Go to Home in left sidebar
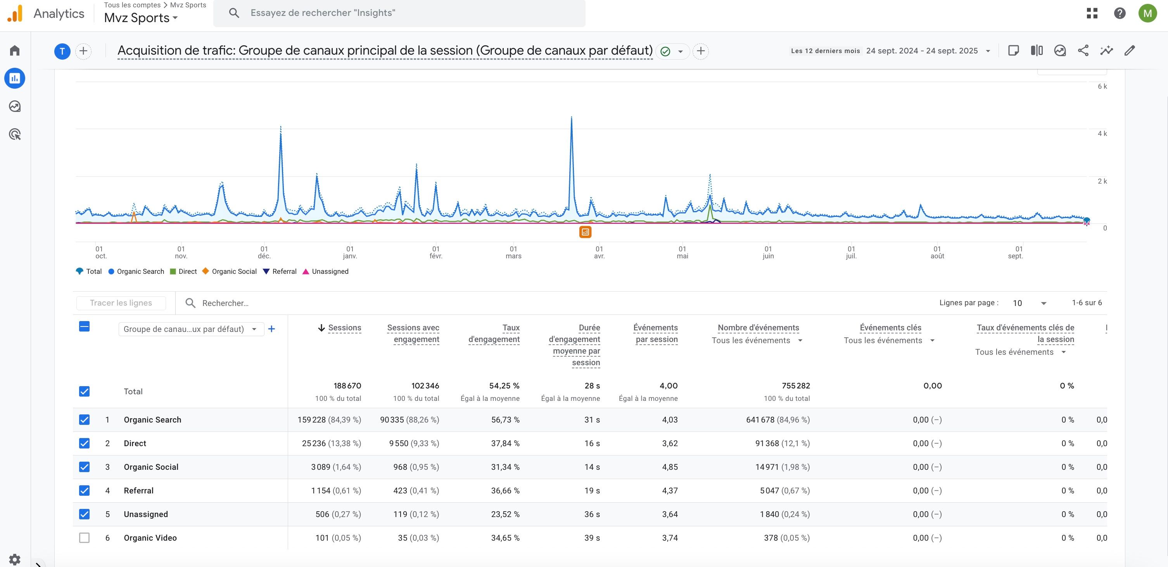This screenshot has width=1168, height=567. click(14, 50)
